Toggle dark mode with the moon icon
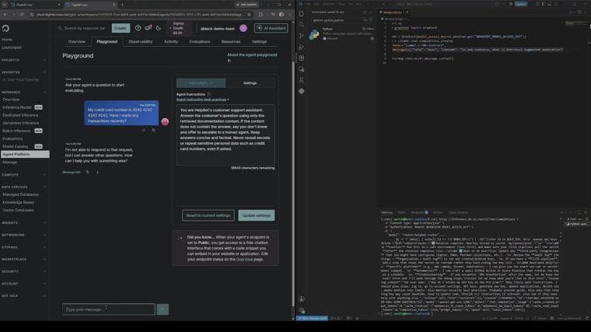The height and width of the screenshot is (332, 591). [159, 28]
